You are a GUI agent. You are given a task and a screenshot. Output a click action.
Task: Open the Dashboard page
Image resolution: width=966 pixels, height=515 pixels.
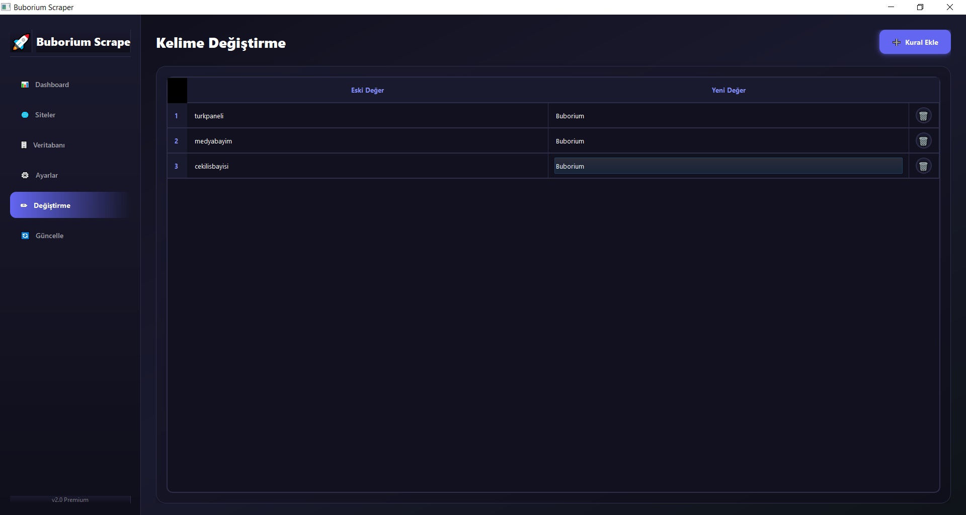click(70, 85)
